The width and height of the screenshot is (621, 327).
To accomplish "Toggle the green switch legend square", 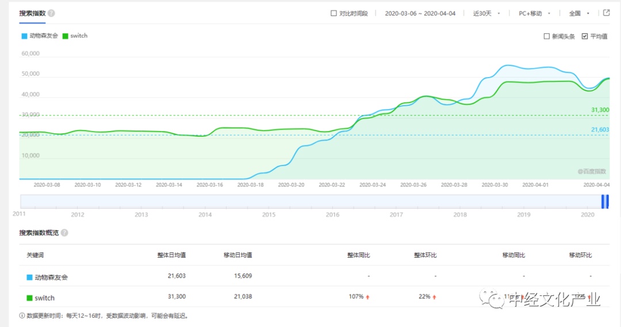I will click(x=65, y=36).
